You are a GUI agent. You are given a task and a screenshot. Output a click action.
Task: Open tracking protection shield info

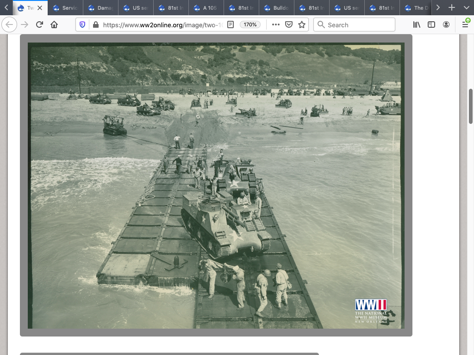82,25
